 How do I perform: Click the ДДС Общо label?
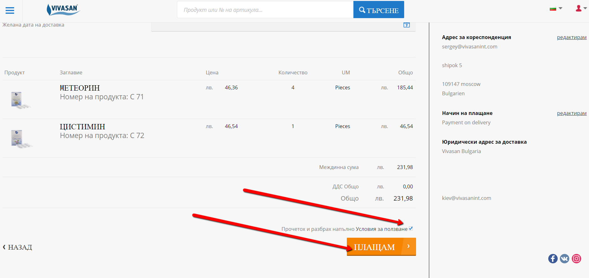(346, 187)
